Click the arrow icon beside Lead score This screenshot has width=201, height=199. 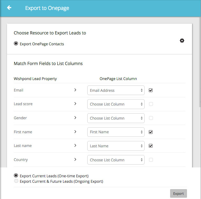75,104
